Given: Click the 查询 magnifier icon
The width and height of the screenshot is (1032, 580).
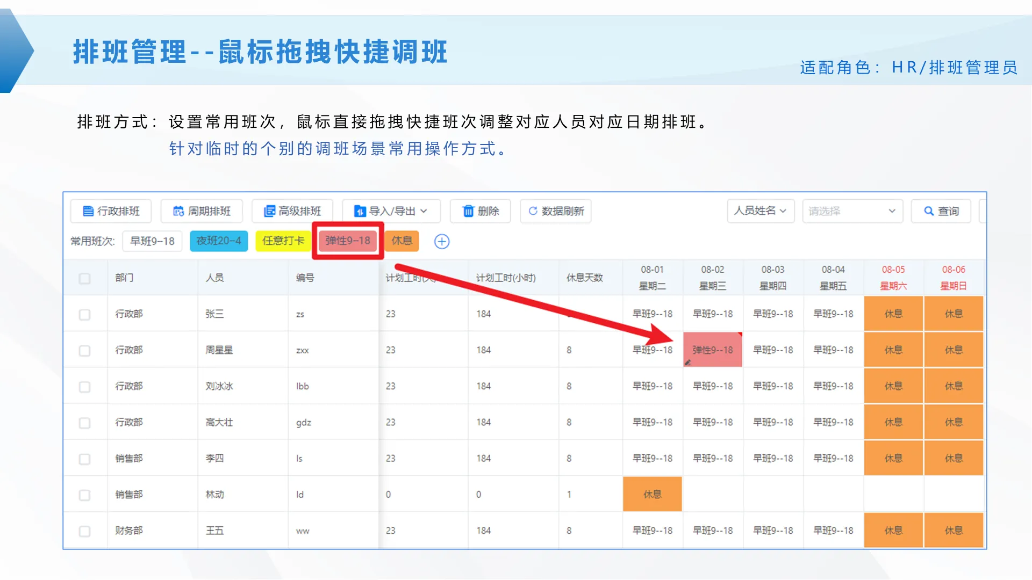Looking at the screenshot, I should pyautogui.click(x=928, y=211).
